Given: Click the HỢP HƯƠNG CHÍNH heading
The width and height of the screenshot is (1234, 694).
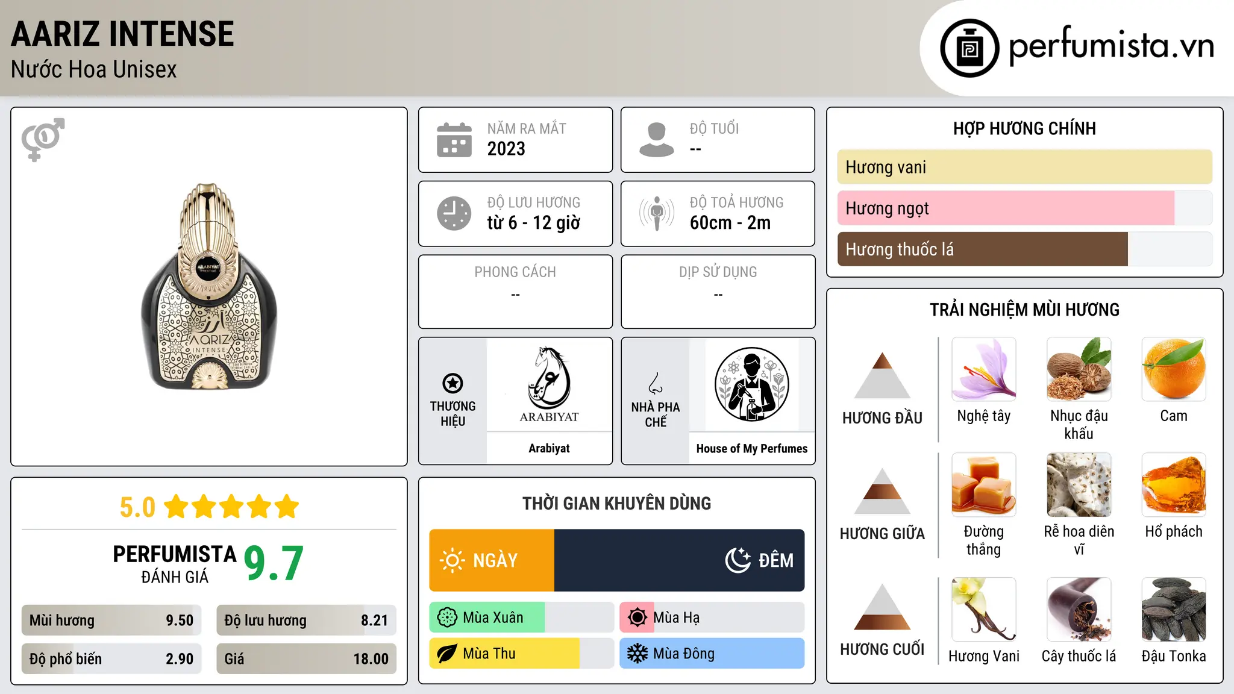Looking at the screenshot, I should [1025, 128].
